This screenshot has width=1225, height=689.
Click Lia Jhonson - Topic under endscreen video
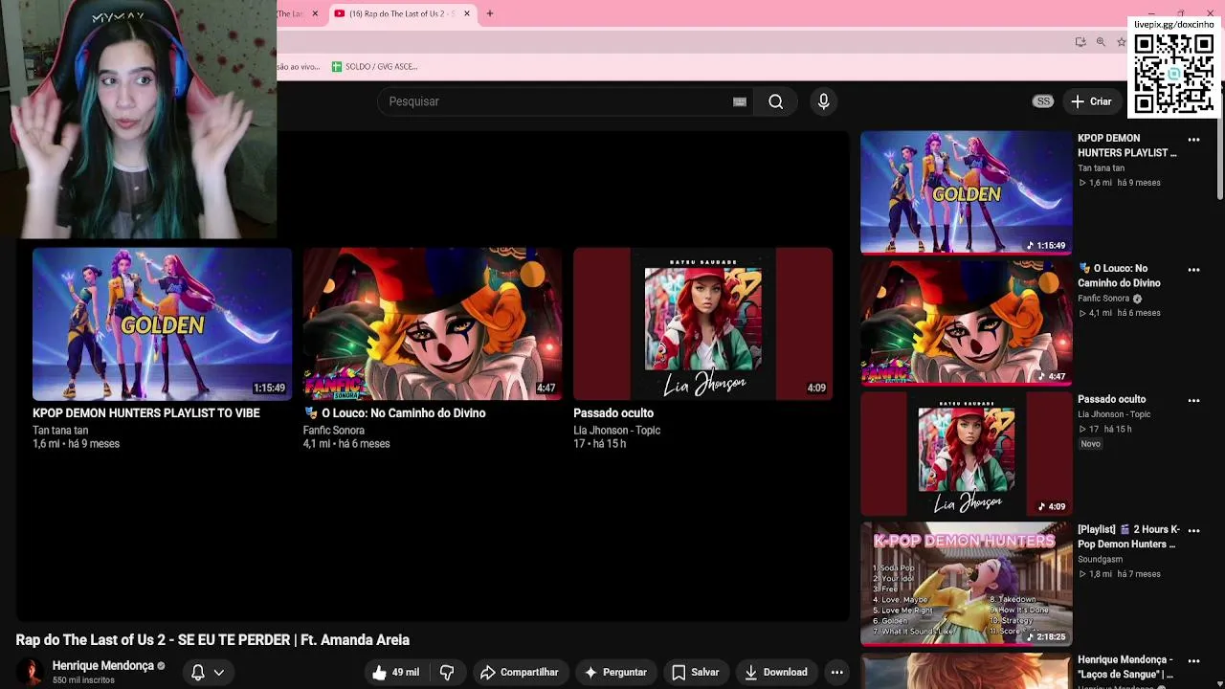(617, 431)
